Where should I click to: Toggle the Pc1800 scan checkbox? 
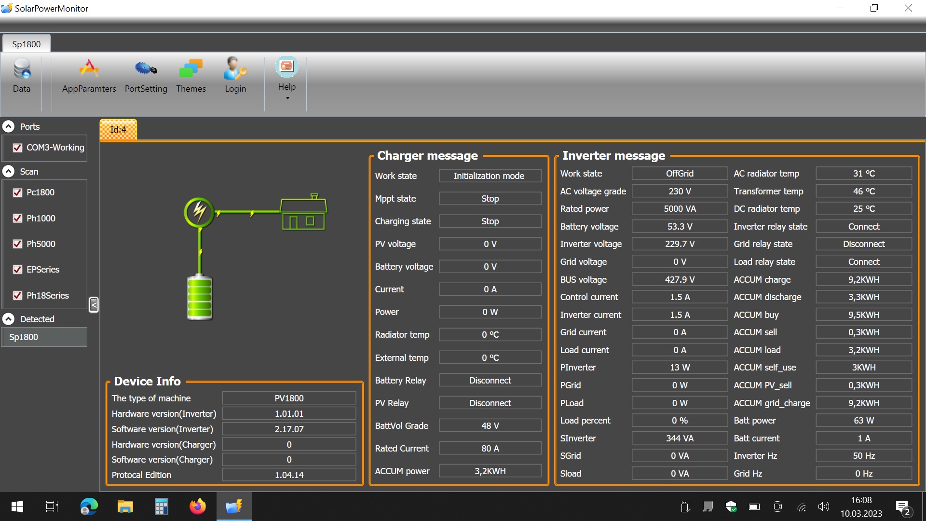pos(17,192)
